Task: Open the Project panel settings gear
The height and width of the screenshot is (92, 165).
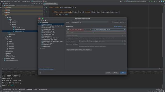Action: click(x=39, y=4)
